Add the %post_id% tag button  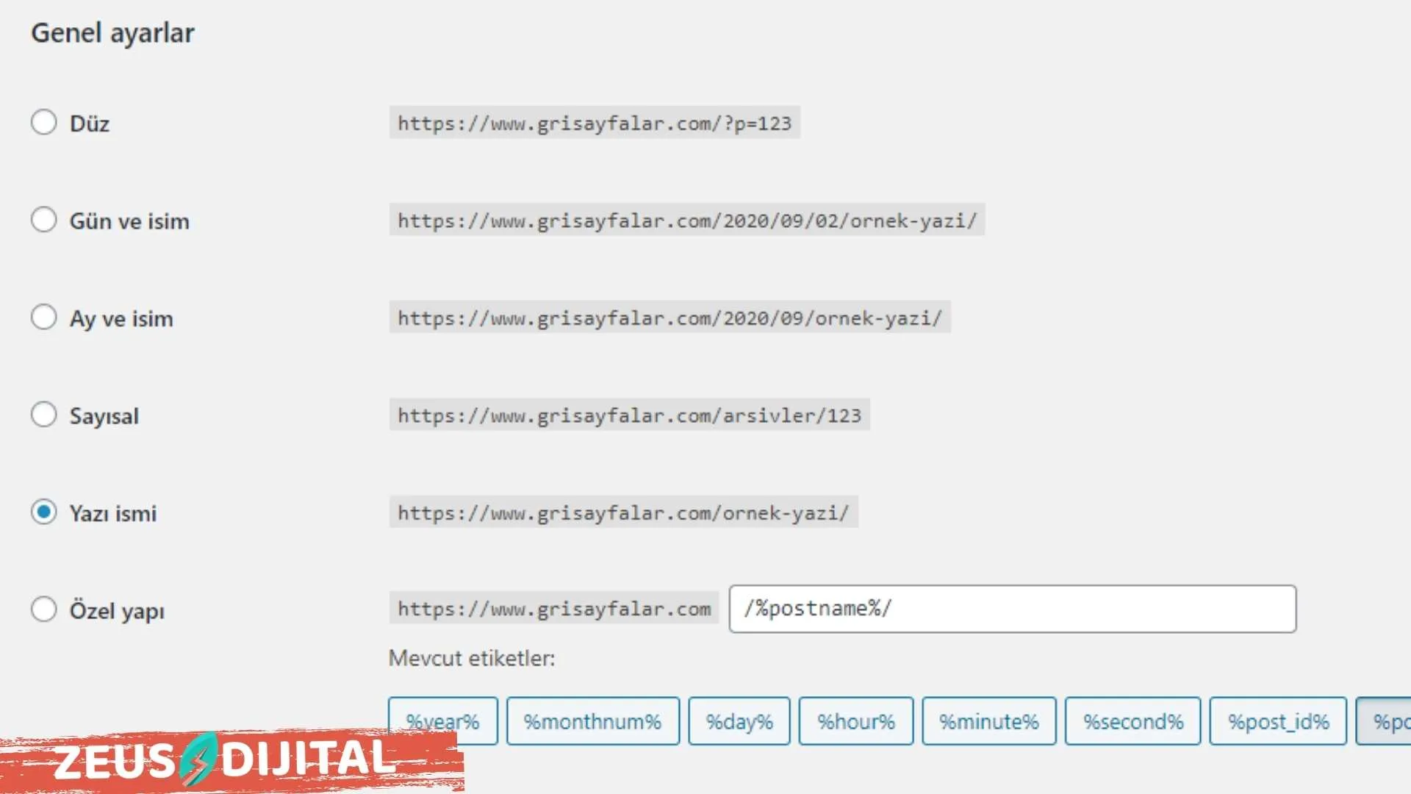pos(1279,721)
